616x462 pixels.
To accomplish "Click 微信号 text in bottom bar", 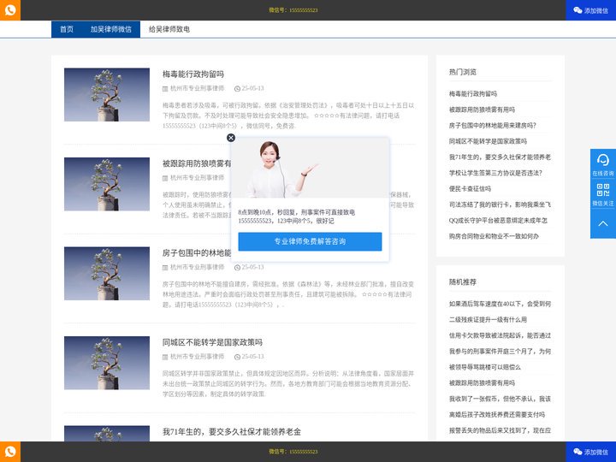I will tap(293, 452).
